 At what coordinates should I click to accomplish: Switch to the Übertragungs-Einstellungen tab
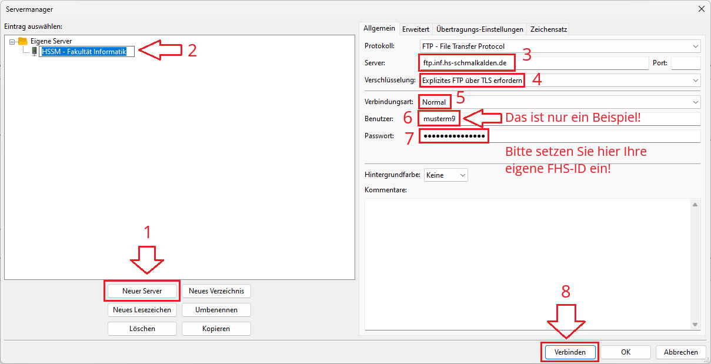click(x=479, y=29)
